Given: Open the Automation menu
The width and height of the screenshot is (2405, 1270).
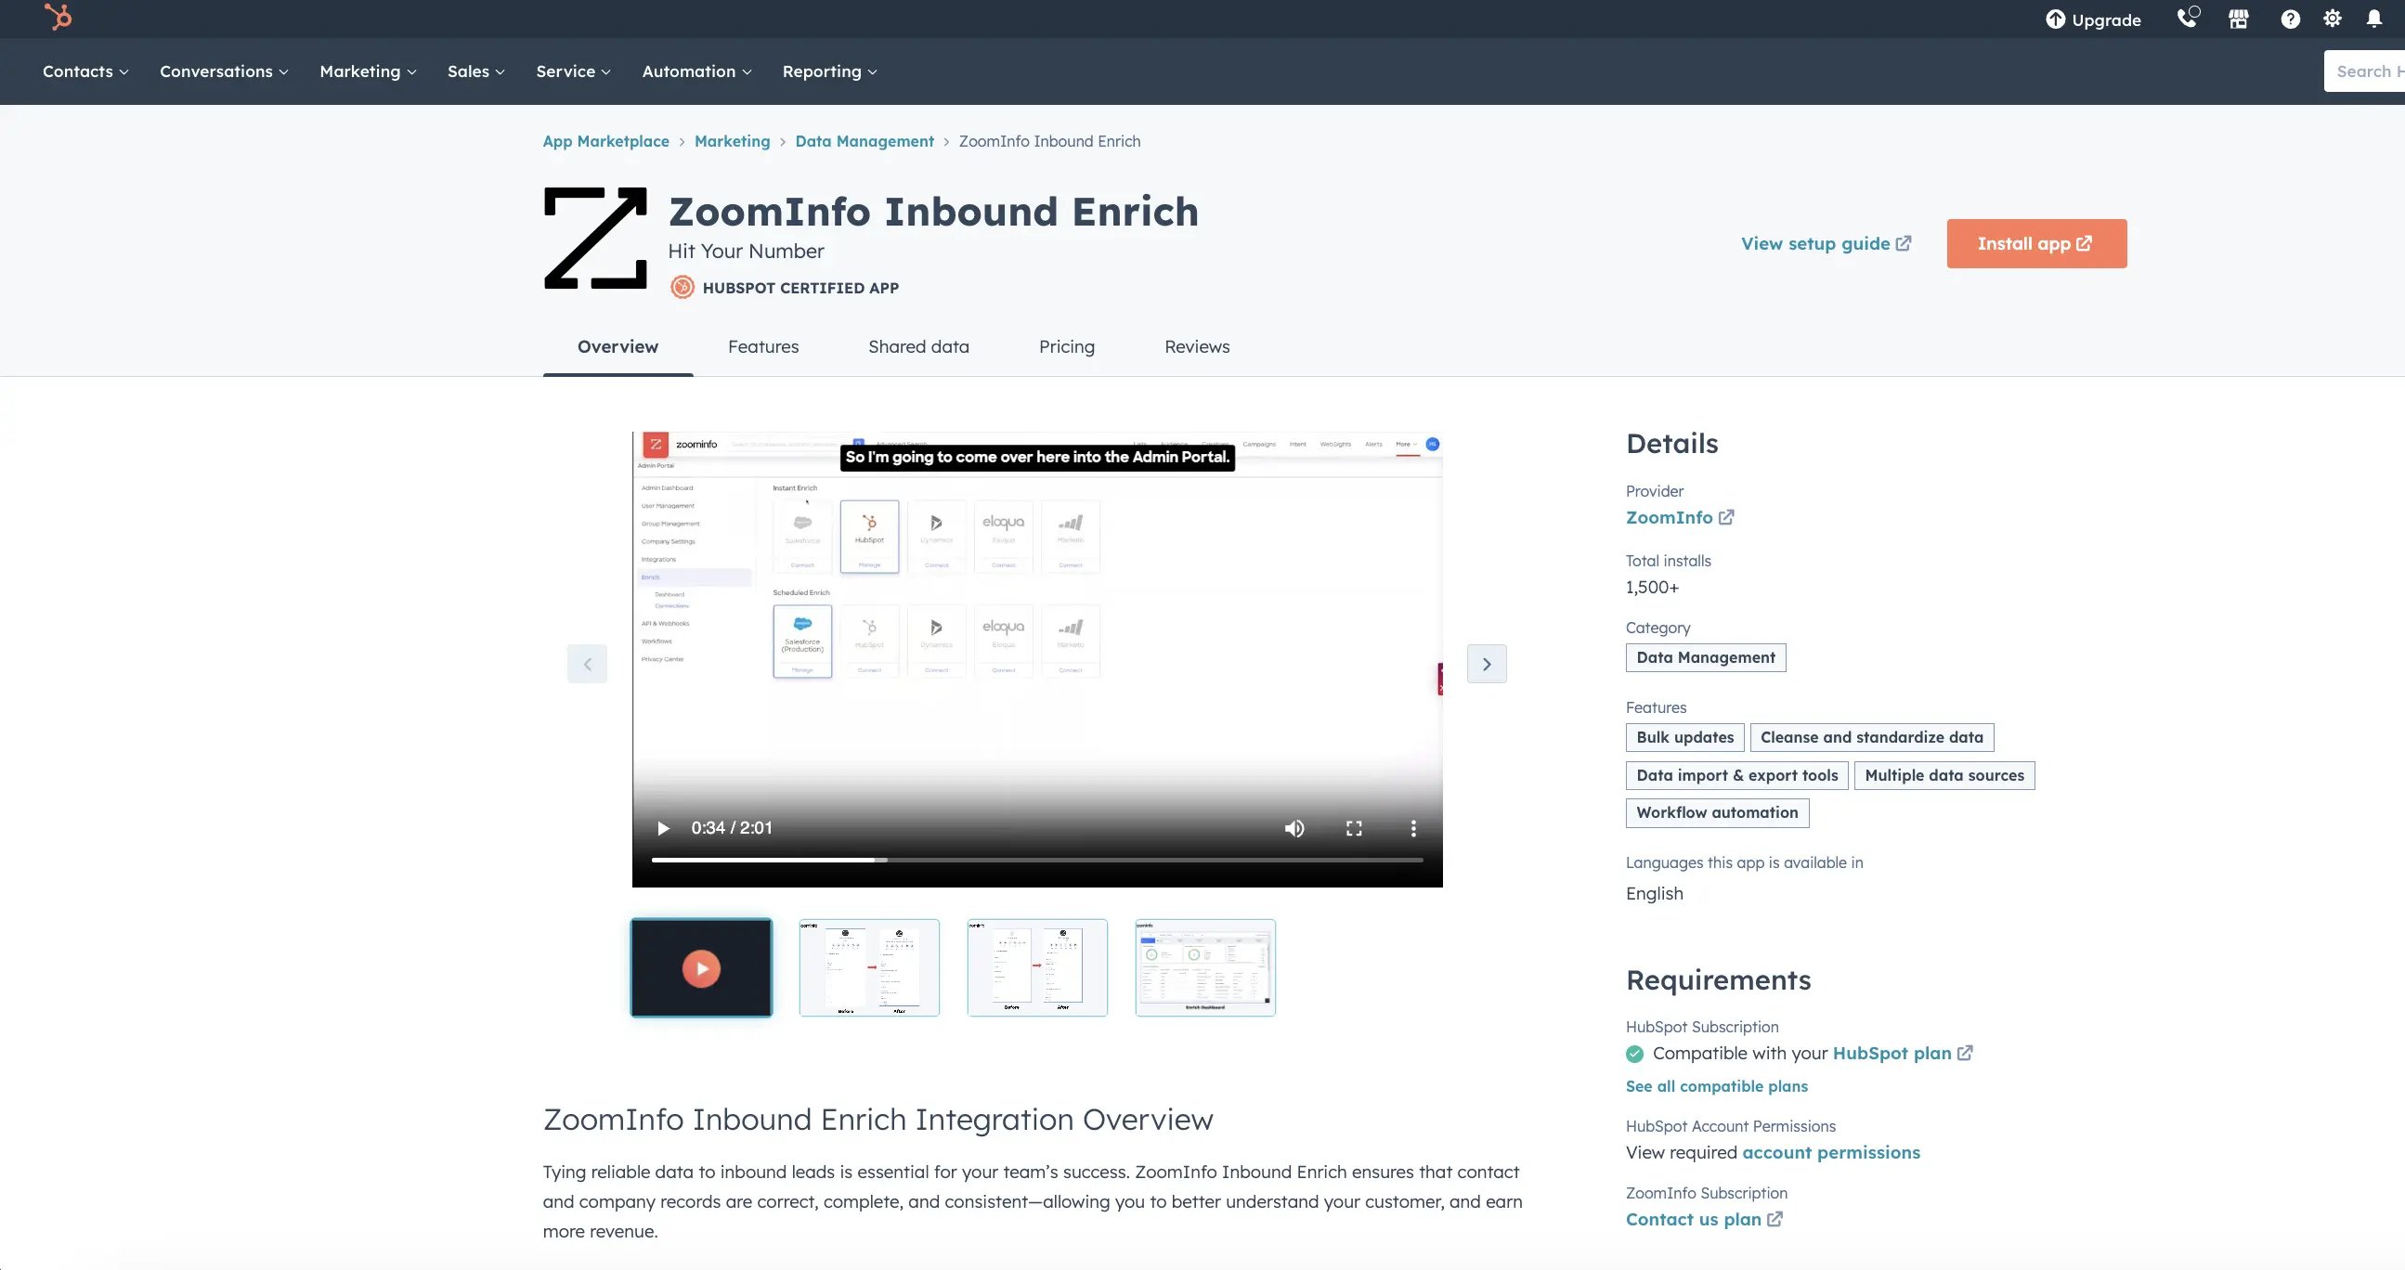Looking at the screenshot, I should point(695,71).
